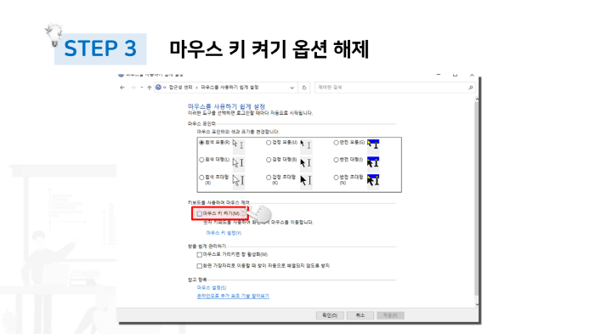595x334 pixels.
Task: Click the Forward navigation arrow
Action: pos(133,88)
